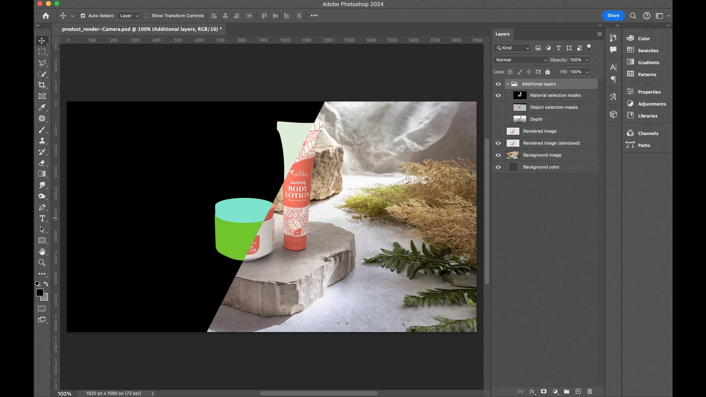Select the Crop tool
The image size is (706, 397).
[42, 85]
